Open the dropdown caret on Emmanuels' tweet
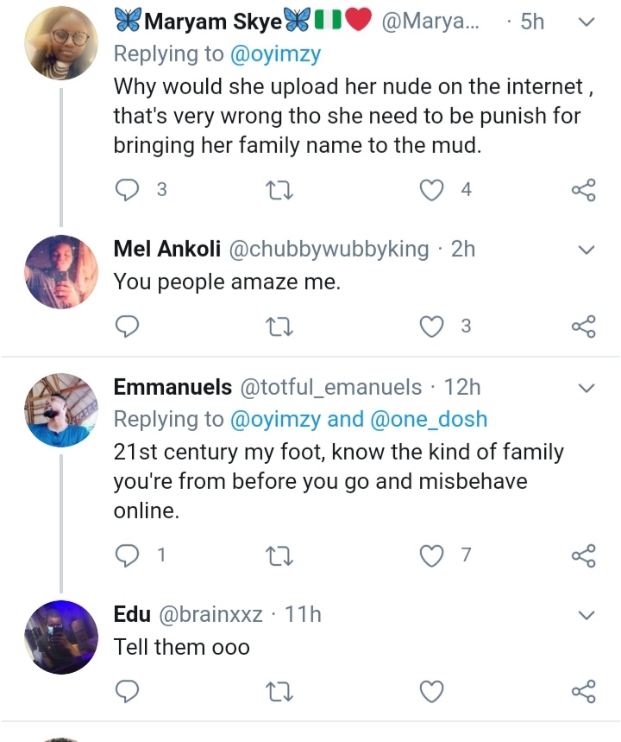Screen dimensions: 621x742 click(586, 387)
